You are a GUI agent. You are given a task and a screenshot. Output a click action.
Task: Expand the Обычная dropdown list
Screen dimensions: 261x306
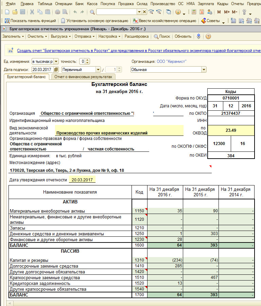pyautogui.click(x=204, y=70)
